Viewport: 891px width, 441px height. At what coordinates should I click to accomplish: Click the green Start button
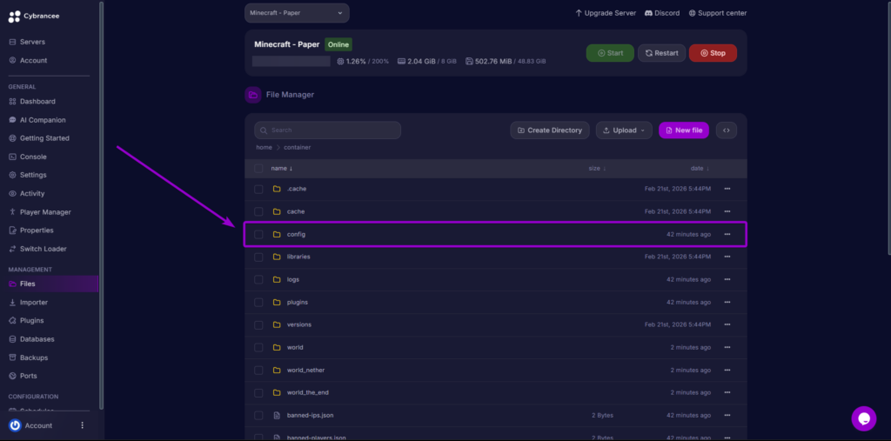click(x=610, y=53)
